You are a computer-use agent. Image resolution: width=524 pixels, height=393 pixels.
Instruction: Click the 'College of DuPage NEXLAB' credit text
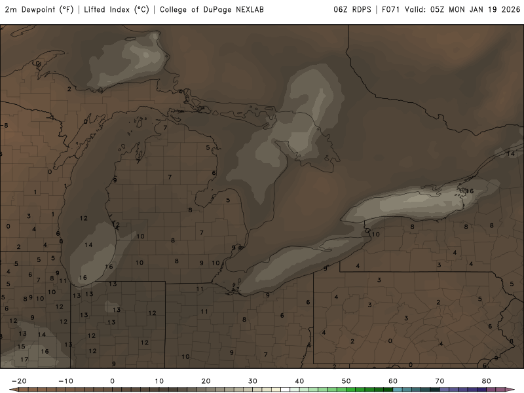click(x=212, y=10)
